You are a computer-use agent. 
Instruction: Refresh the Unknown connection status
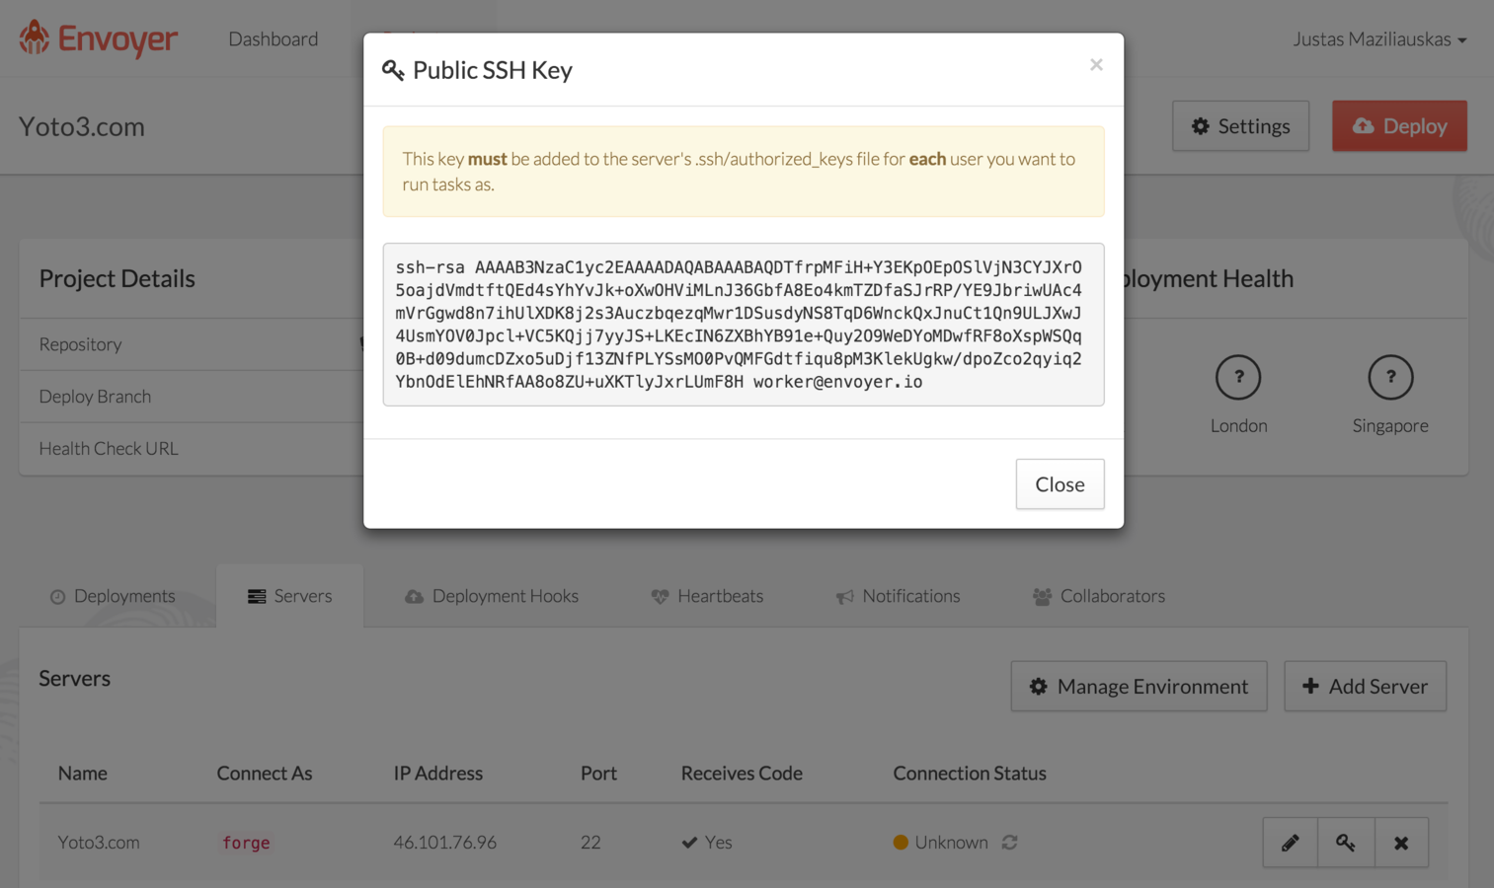click(x=1009, y=842)
